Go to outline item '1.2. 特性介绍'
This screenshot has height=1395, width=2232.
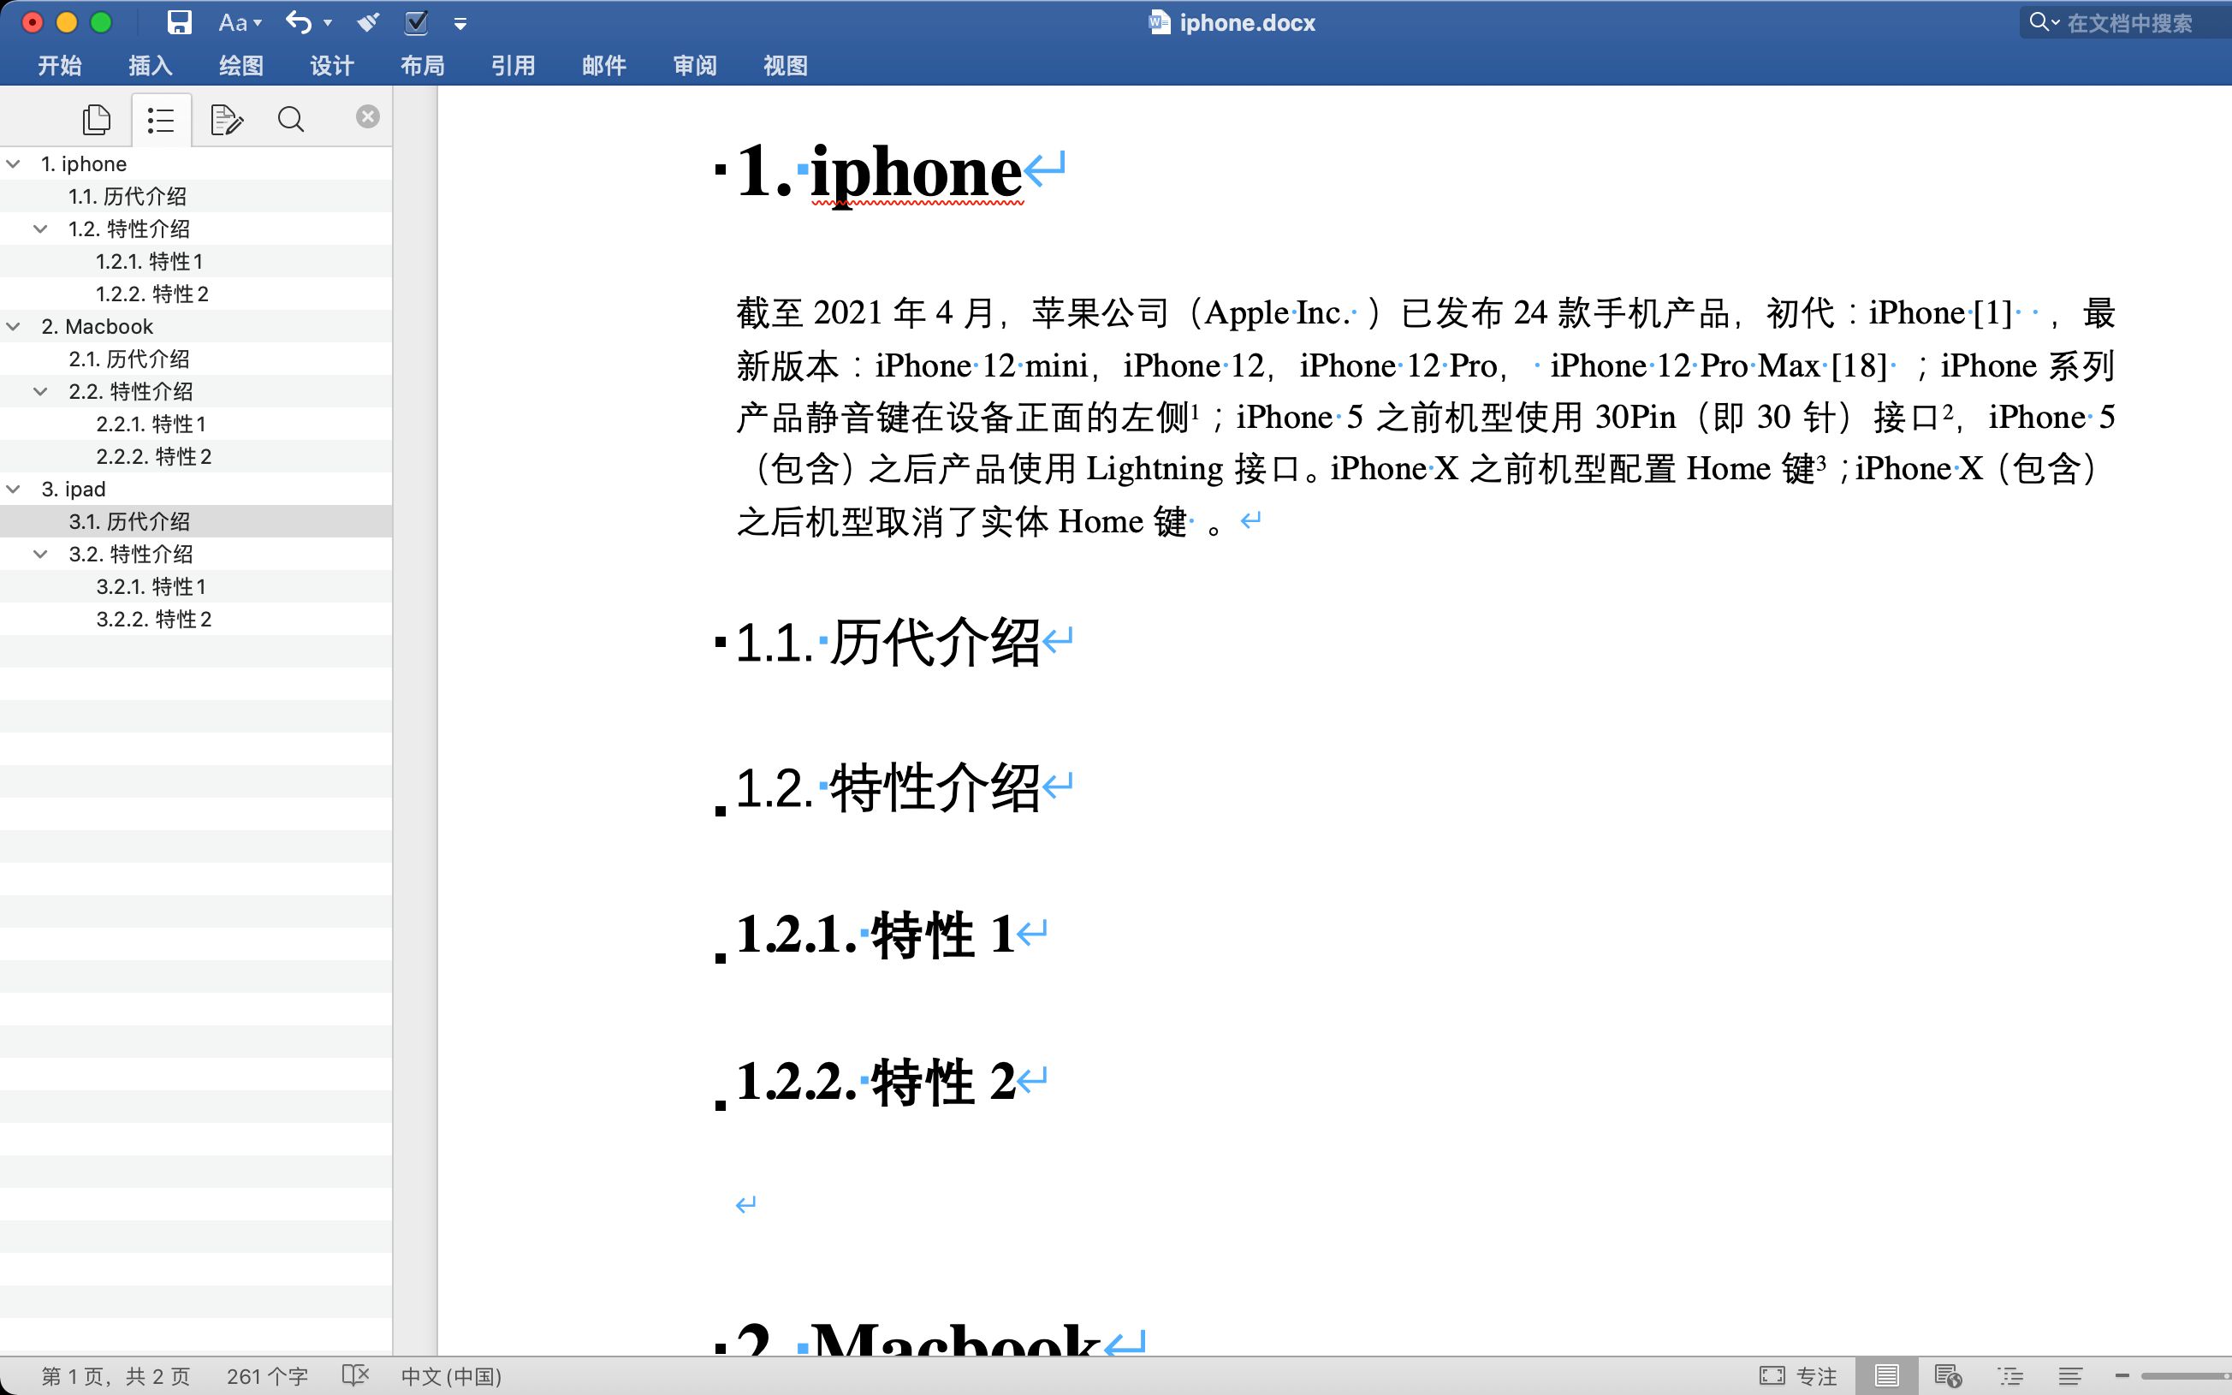click(129, 229)
